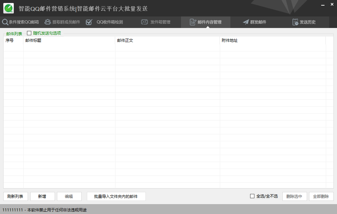
Task: Click the 删除选中 button
Action: (295, 196)
